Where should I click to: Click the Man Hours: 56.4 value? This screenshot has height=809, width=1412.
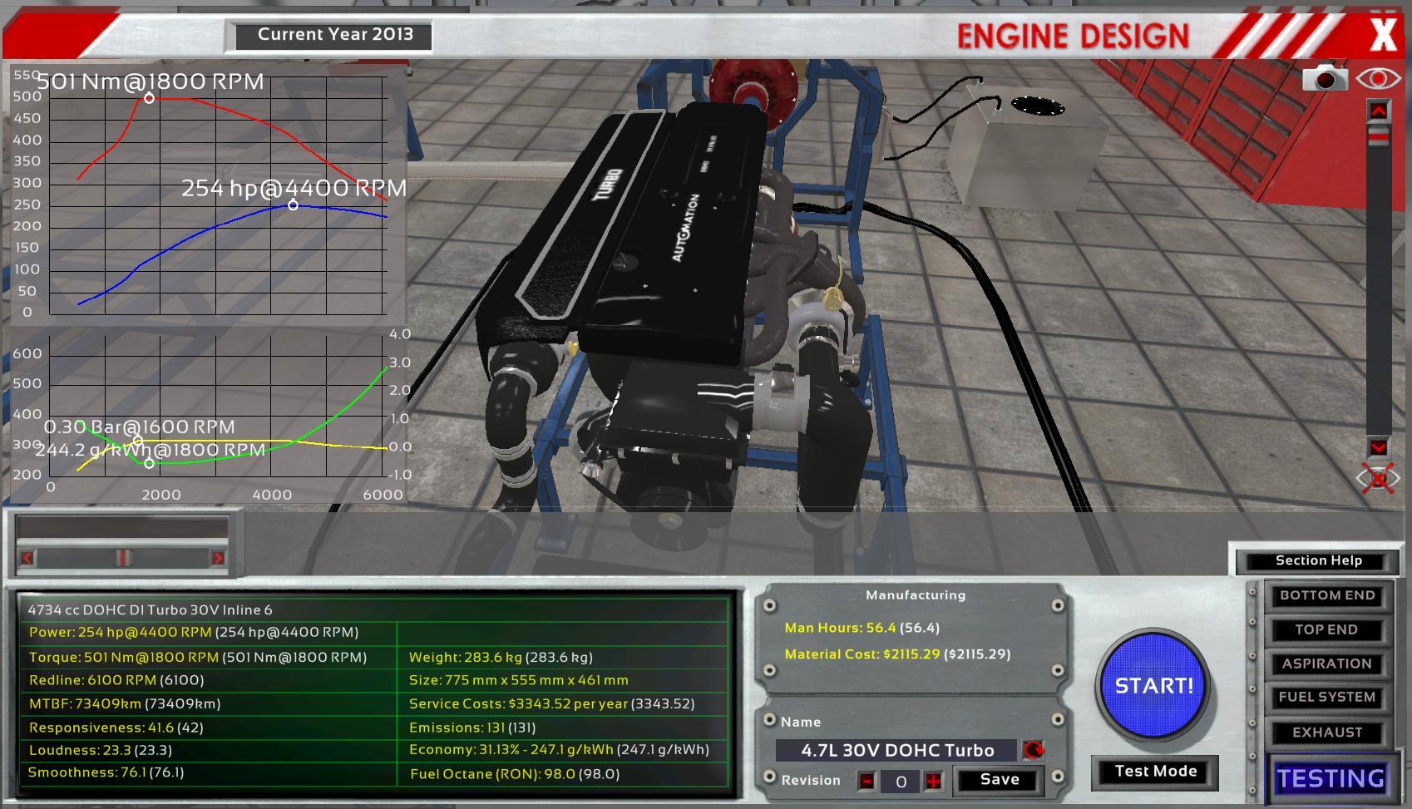862,628
